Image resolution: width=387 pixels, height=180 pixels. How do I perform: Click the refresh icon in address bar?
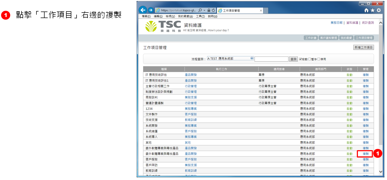click(213, 10)
